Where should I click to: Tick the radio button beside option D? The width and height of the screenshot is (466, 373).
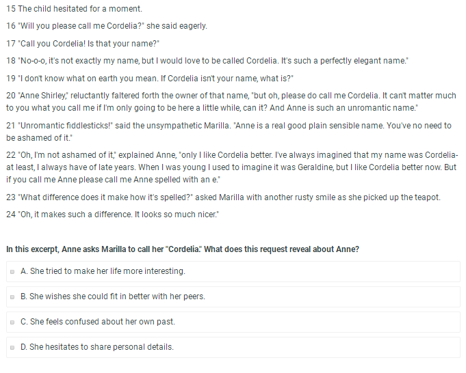pos(12,348)
